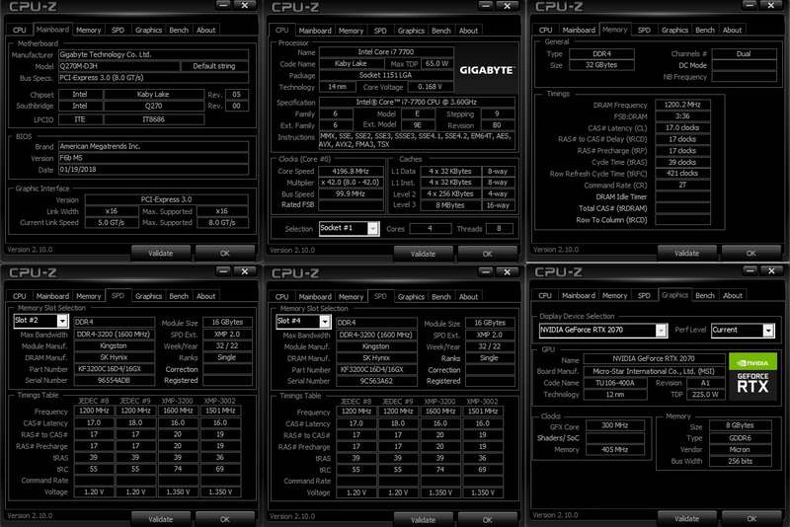Click the Core Speed value 4196.8 MHz
This screenshot has height=527, width=790.
(351, 171)
